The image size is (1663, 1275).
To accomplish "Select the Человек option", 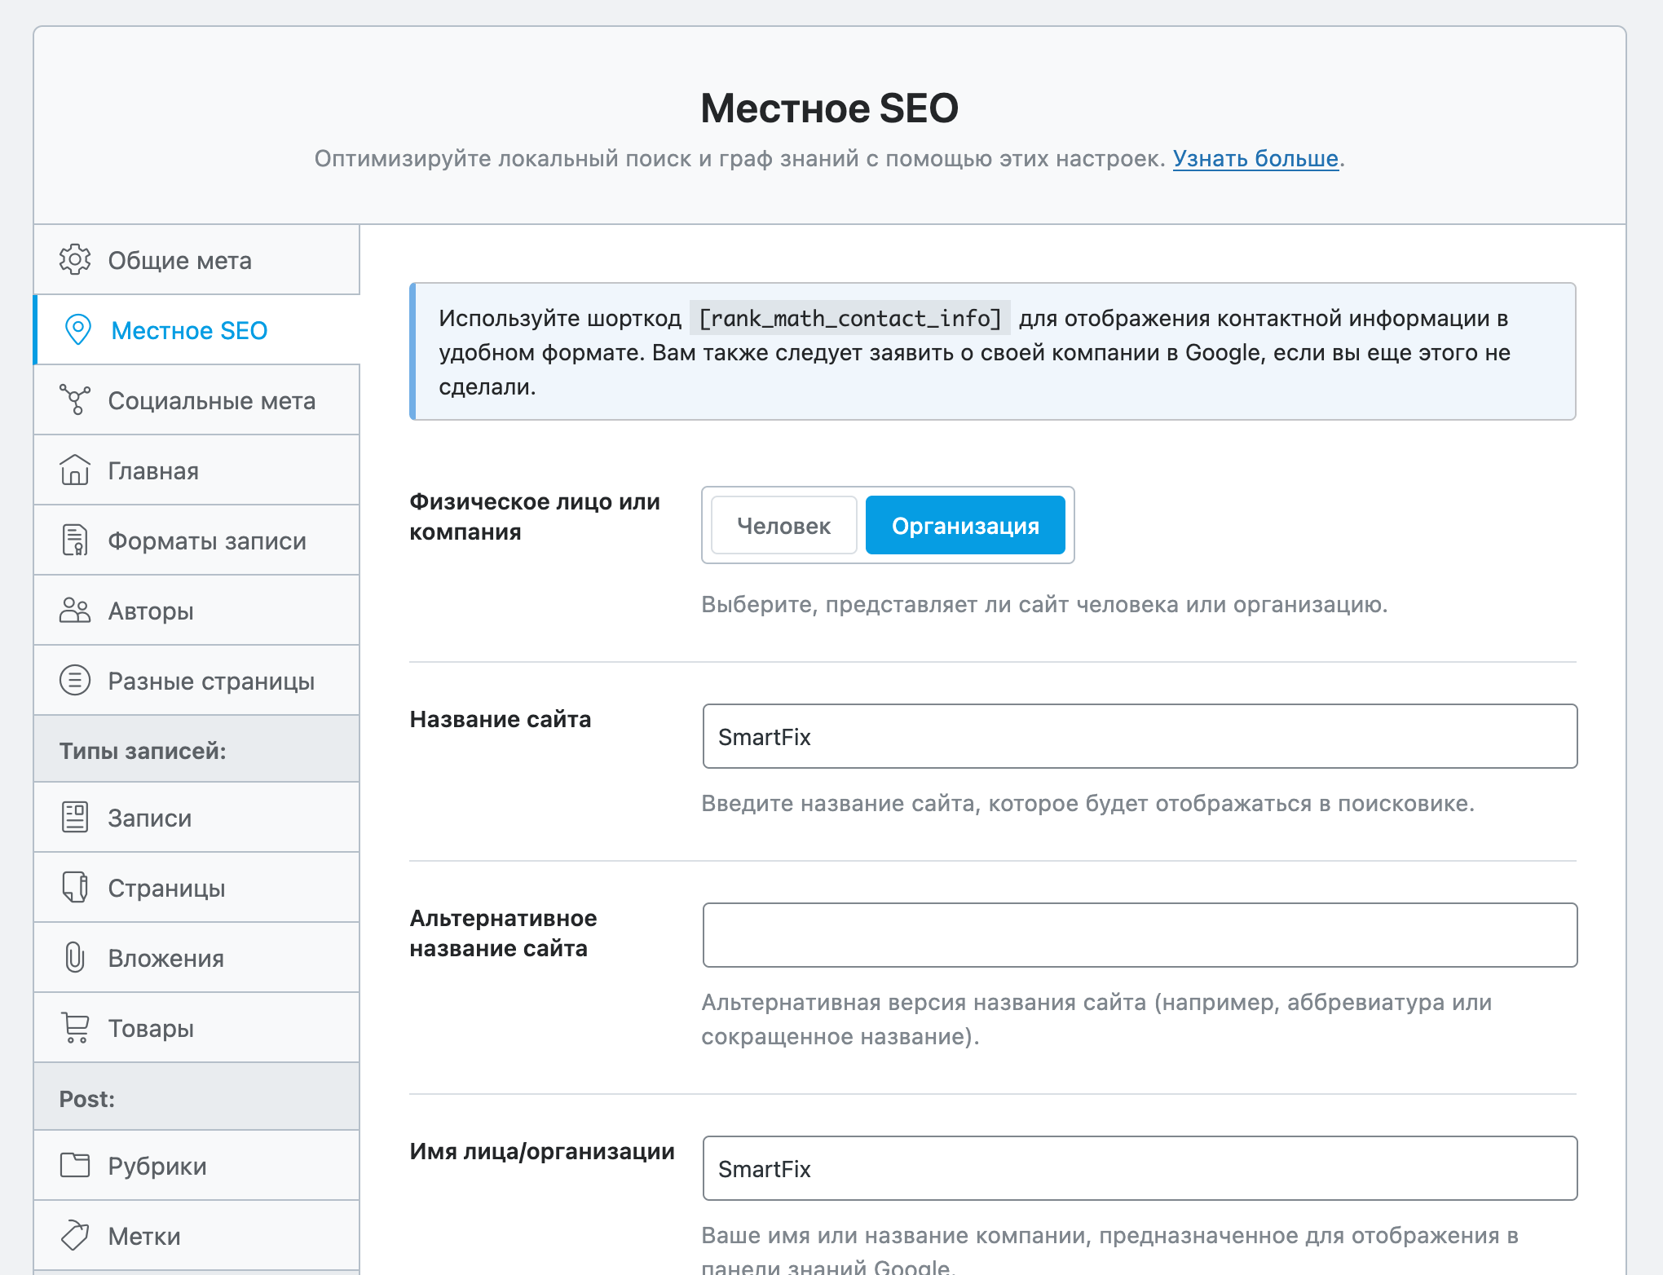I will (x=783, y=526).
